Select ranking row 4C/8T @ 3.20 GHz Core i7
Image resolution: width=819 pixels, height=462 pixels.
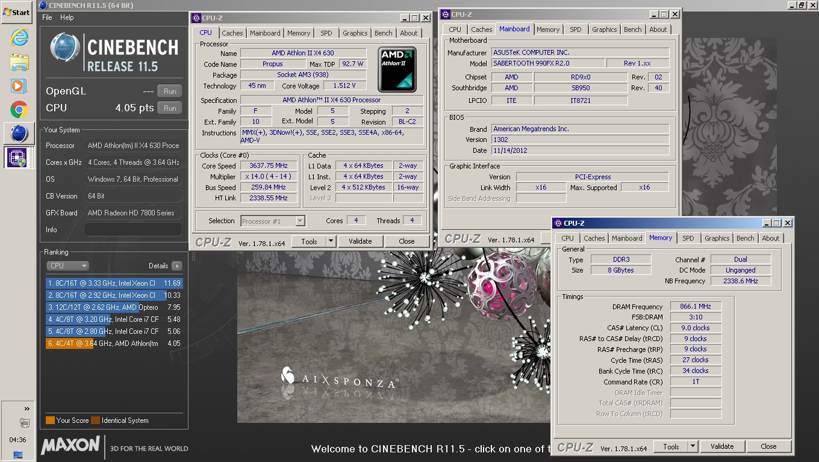(114, 319)
